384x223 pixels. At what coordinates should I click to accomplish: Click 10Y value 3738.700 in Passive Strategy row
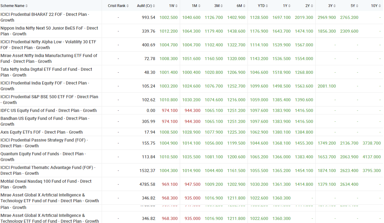click(372, 143)
